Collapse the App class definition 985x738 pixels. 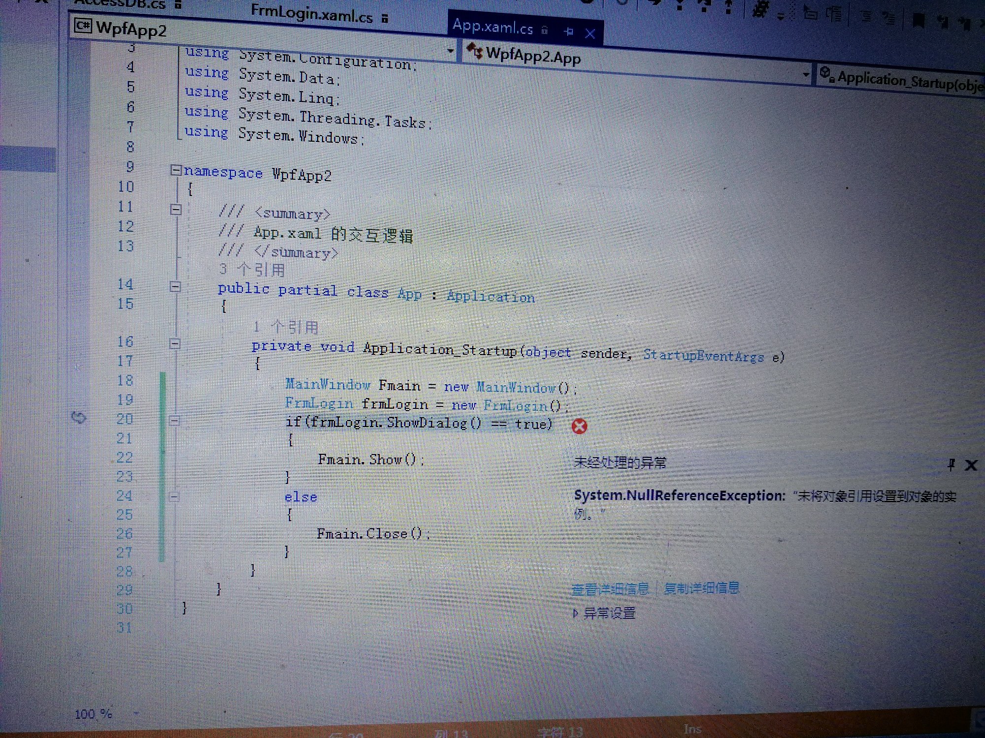pos(175,286)
